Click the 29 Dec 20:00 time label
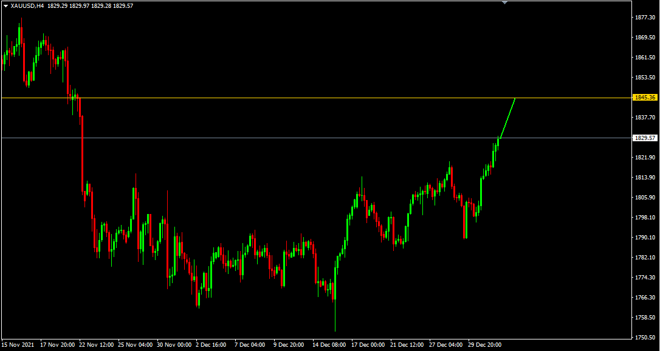 486,344
